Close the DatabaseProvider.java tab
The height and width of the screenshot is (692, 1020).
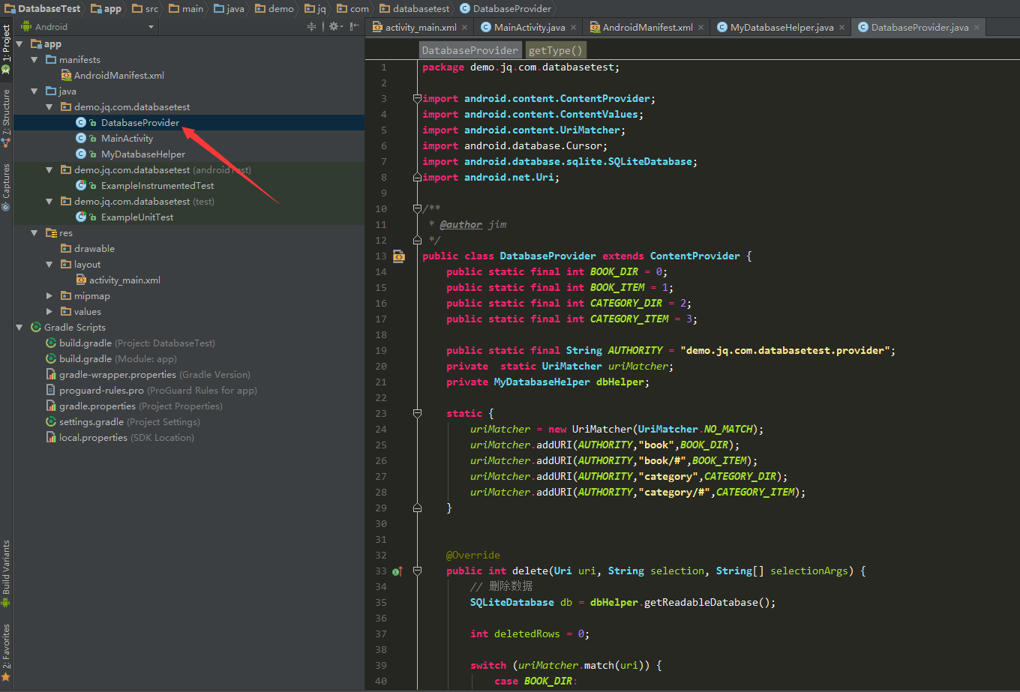click(976, 28)
